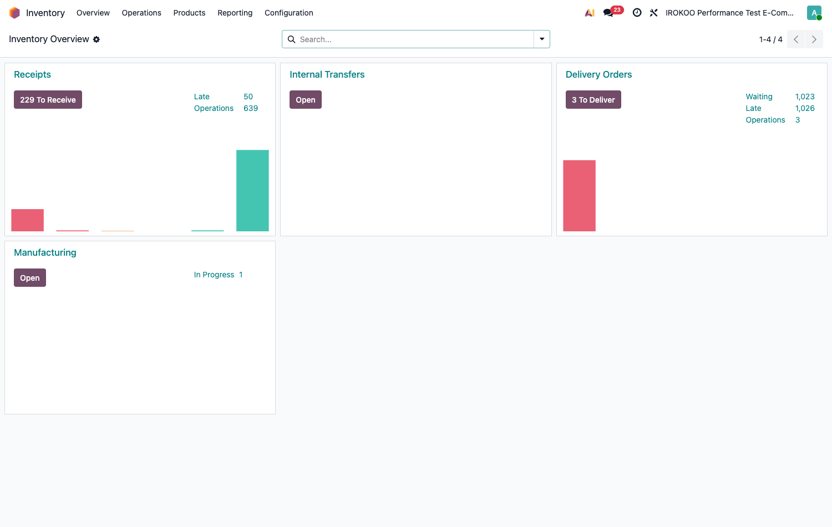Click the magnifier icon in search bar
Viewport: 832px width, 527px height.
point(292,39)
